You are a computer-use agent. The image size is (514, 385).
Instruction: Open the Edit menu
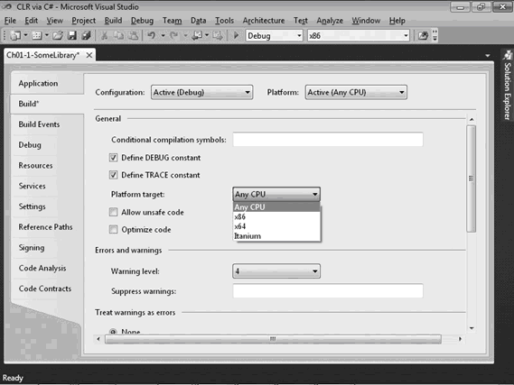click(31, 21)
